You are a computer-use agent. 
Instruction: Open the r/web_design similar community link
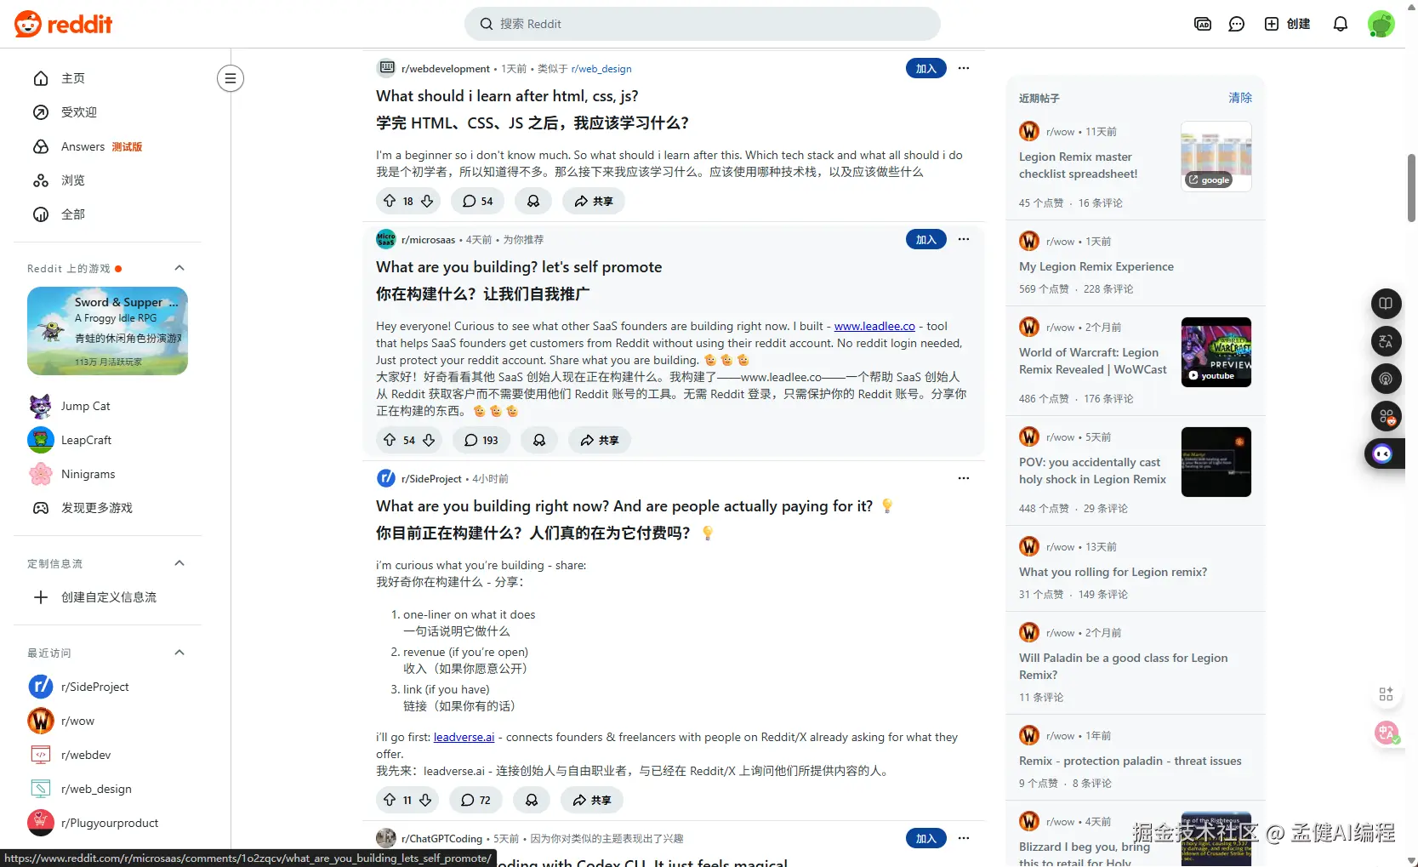tap(601, 69)
